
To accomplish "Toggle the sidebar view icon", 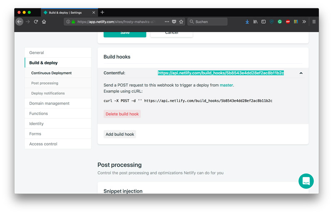I will coord(263,22).
